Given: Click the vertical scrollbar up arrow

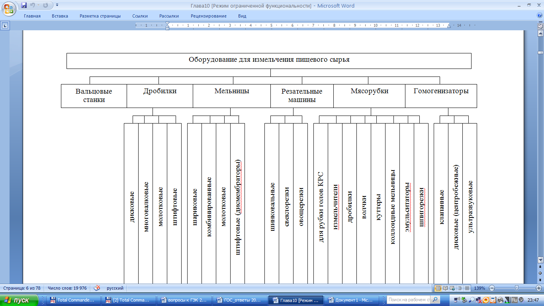Looking at the screenshot, I should coord(540,33).
